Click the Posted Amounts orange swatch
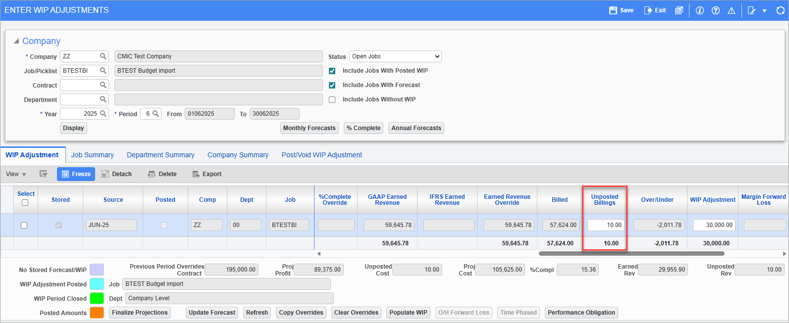Image resolution: width=789 pixels, height=323 pixels. pyautogui.click(x=97, y=313)
